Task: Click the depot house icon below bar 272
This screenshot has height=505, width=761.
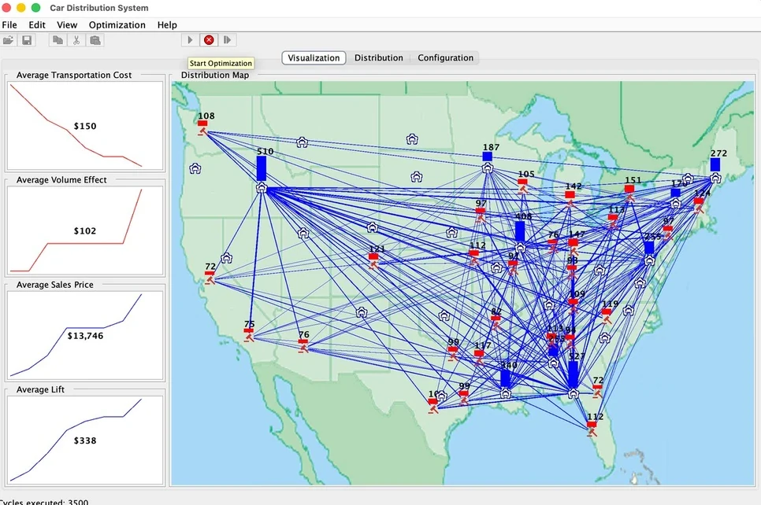Action: tap(715, 178)
